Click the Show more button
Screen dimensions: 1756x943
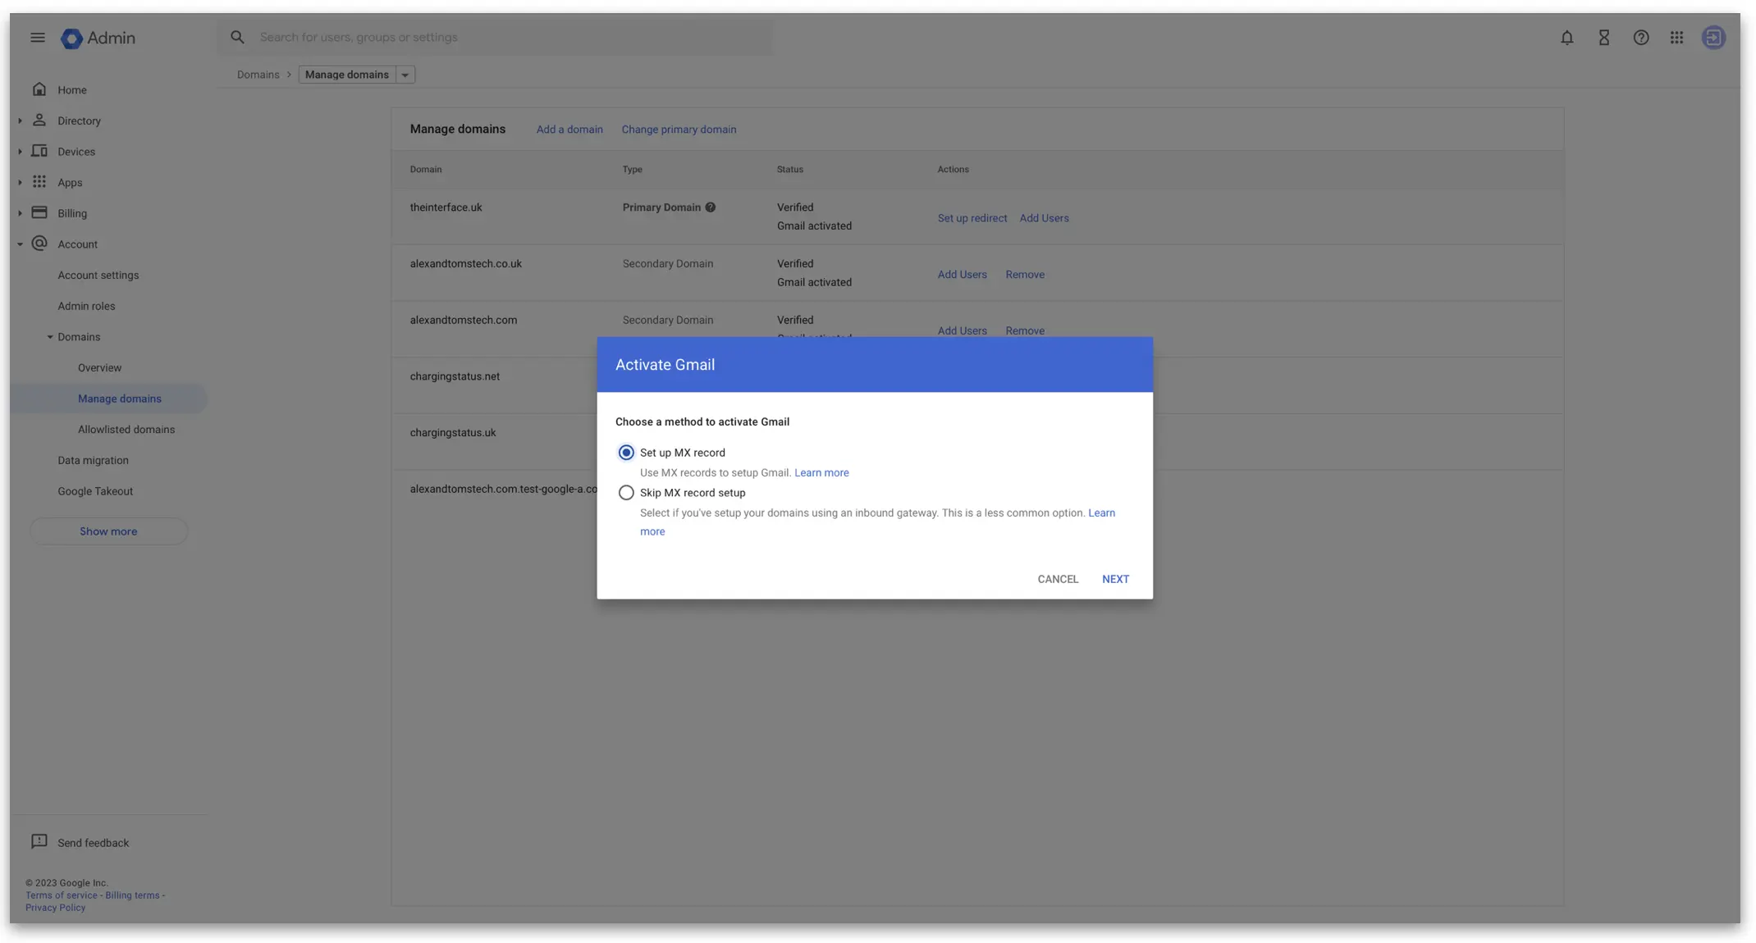click(108, 531)
